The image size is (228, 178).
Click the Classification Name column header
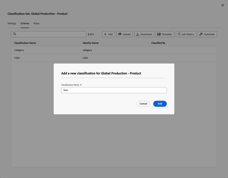coord(25,43)
